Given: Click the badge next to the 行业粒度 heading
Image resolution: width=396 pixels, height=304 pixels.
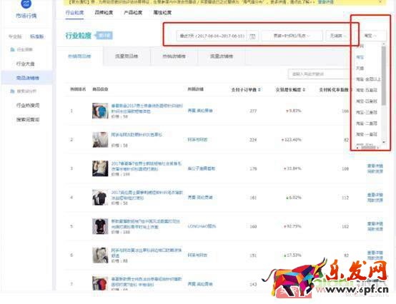Looking at the screenshot, I should click(x=104, y=36).
